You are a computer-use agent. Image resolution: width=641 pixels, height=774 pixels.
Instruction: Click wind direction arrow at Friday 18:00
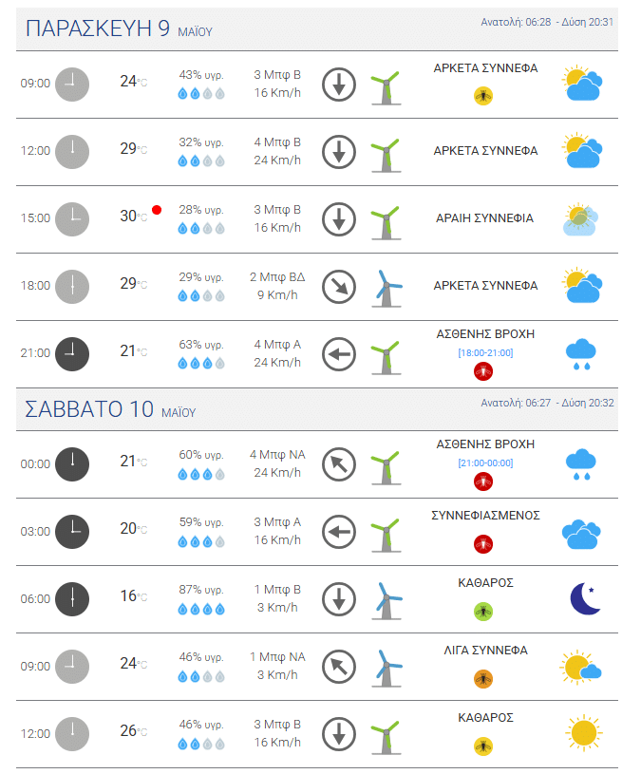338,286
